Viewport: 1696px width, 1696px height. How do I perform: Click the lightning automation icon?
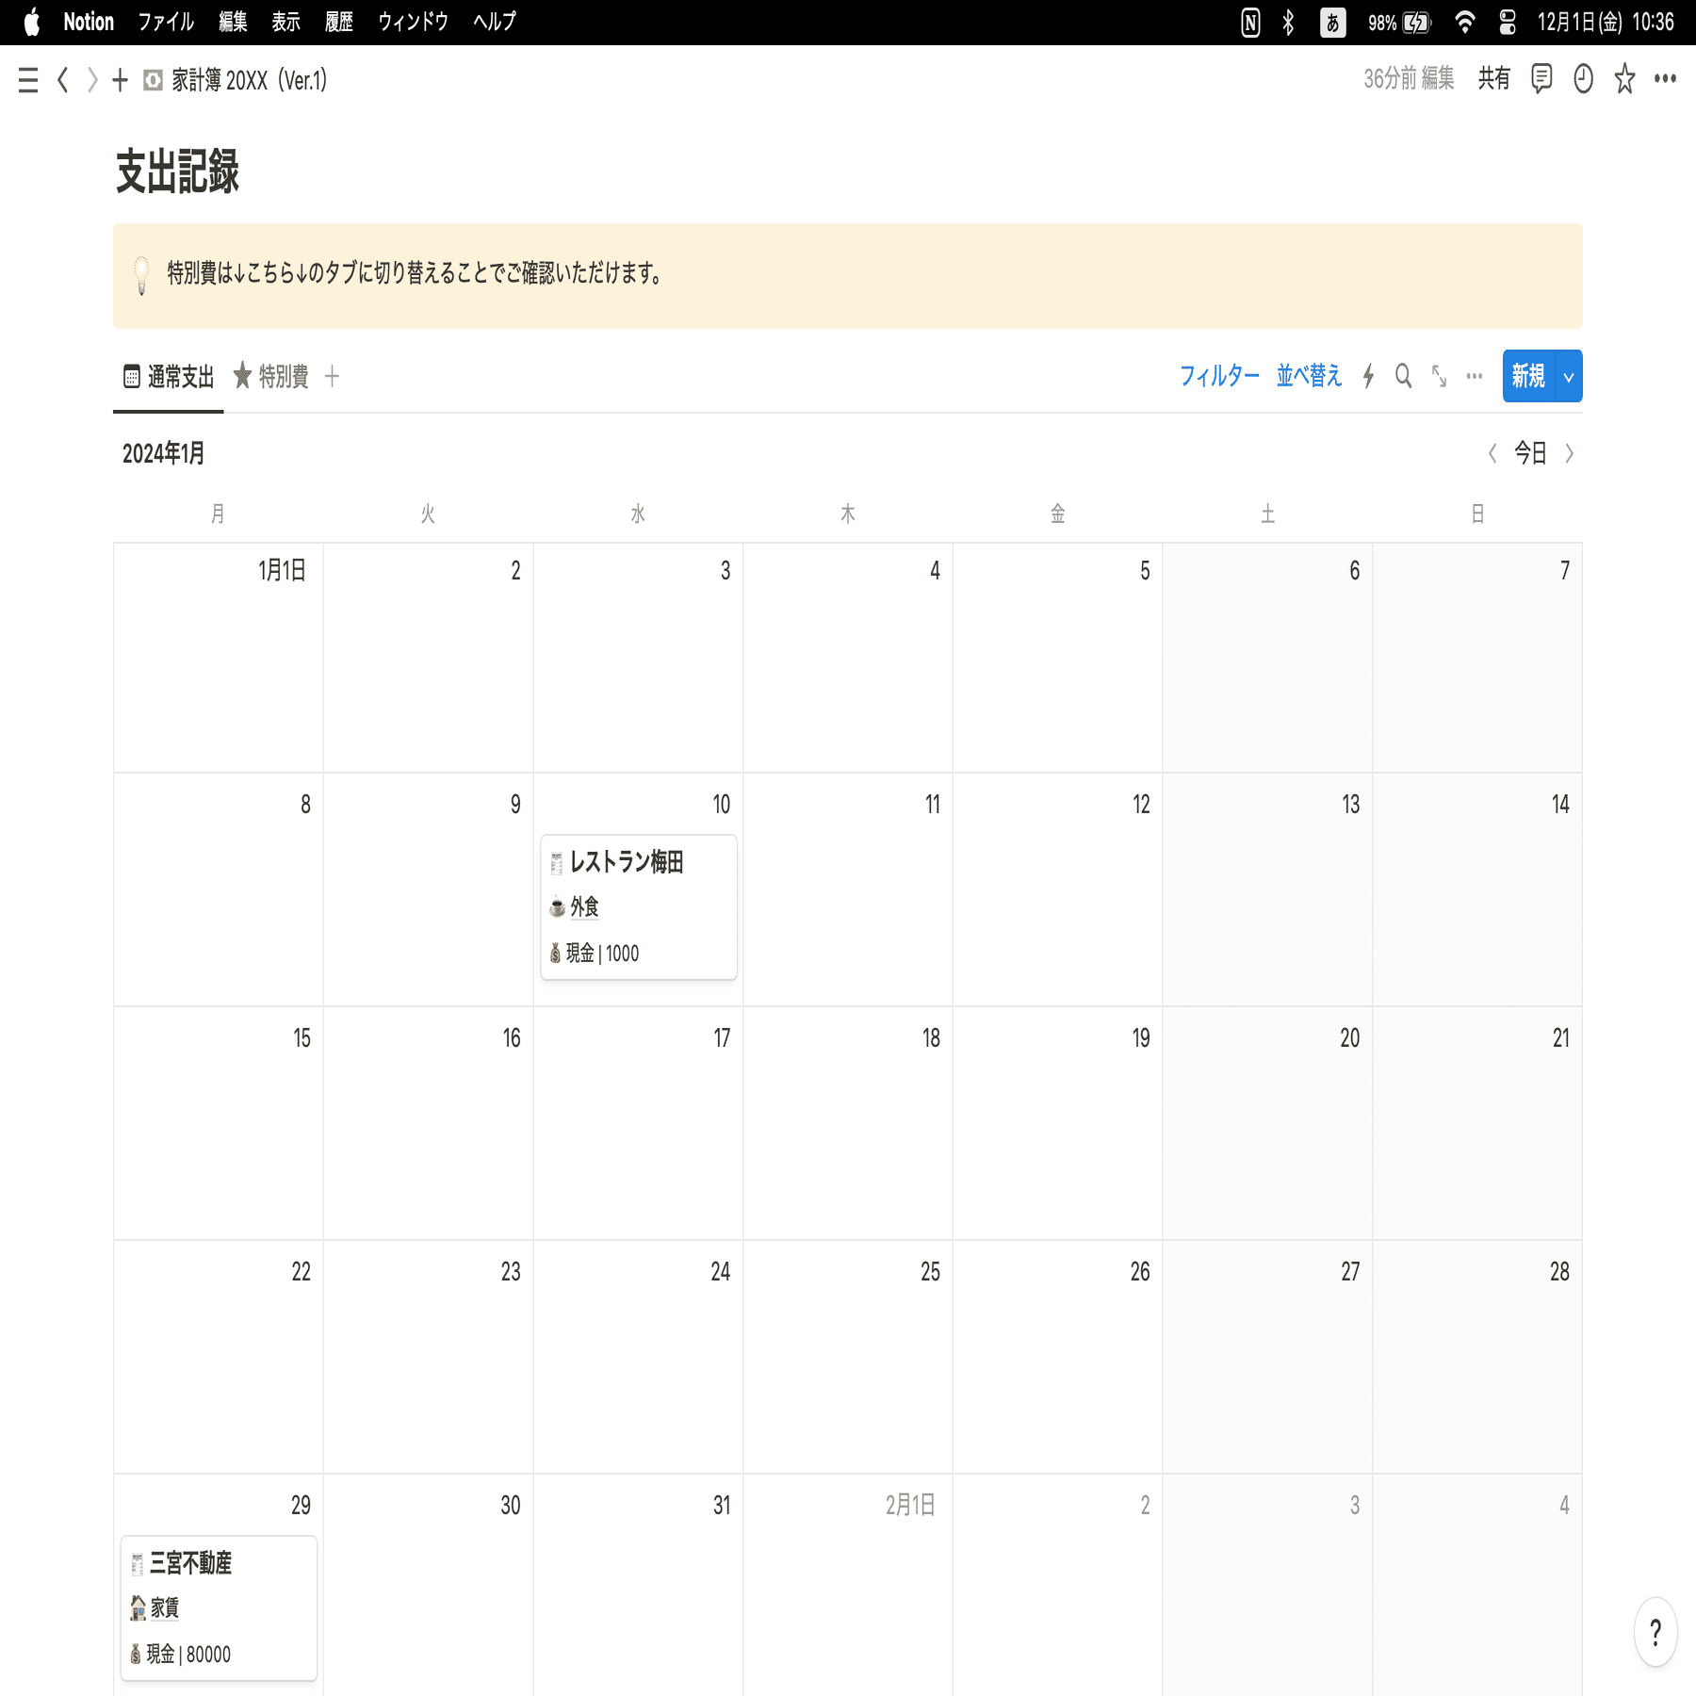[x=1368, y=376]
